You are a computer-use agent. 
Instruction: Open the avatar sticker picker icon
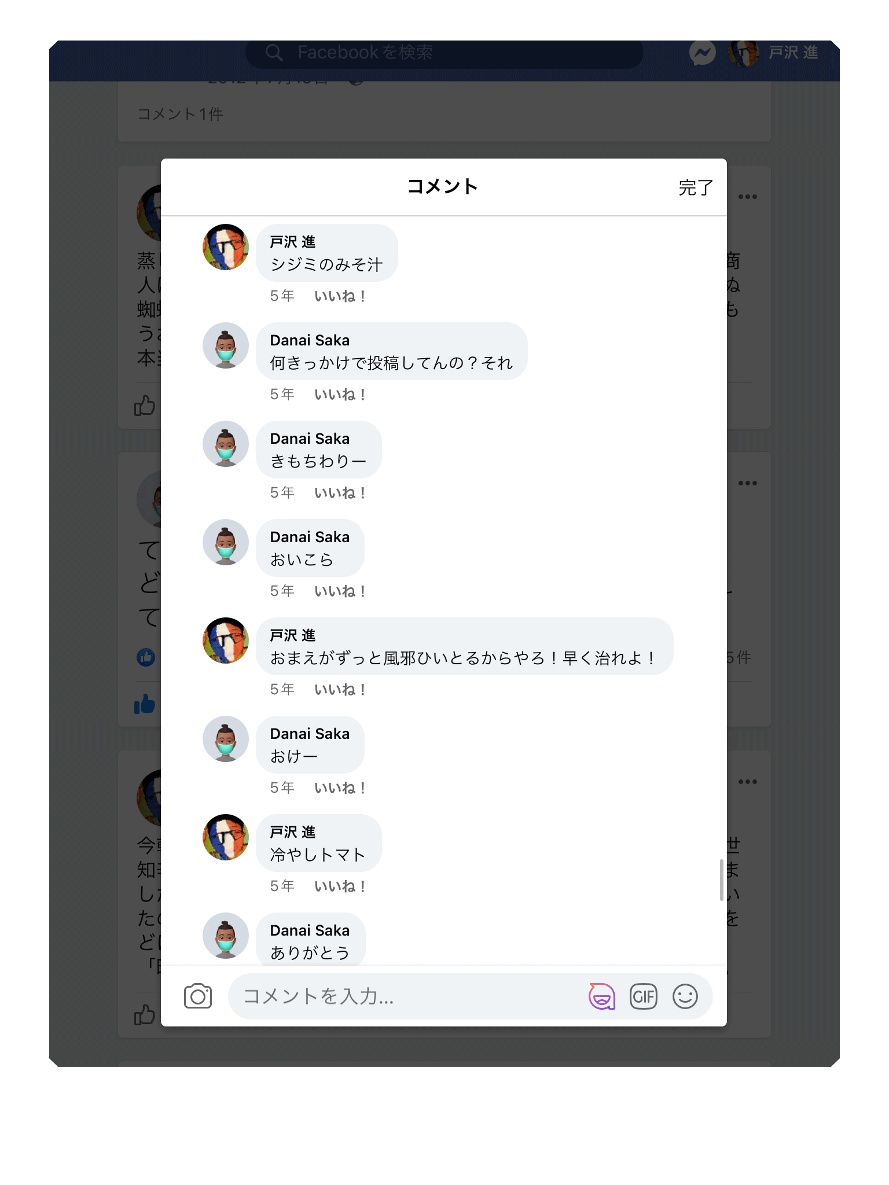[602, 996]
